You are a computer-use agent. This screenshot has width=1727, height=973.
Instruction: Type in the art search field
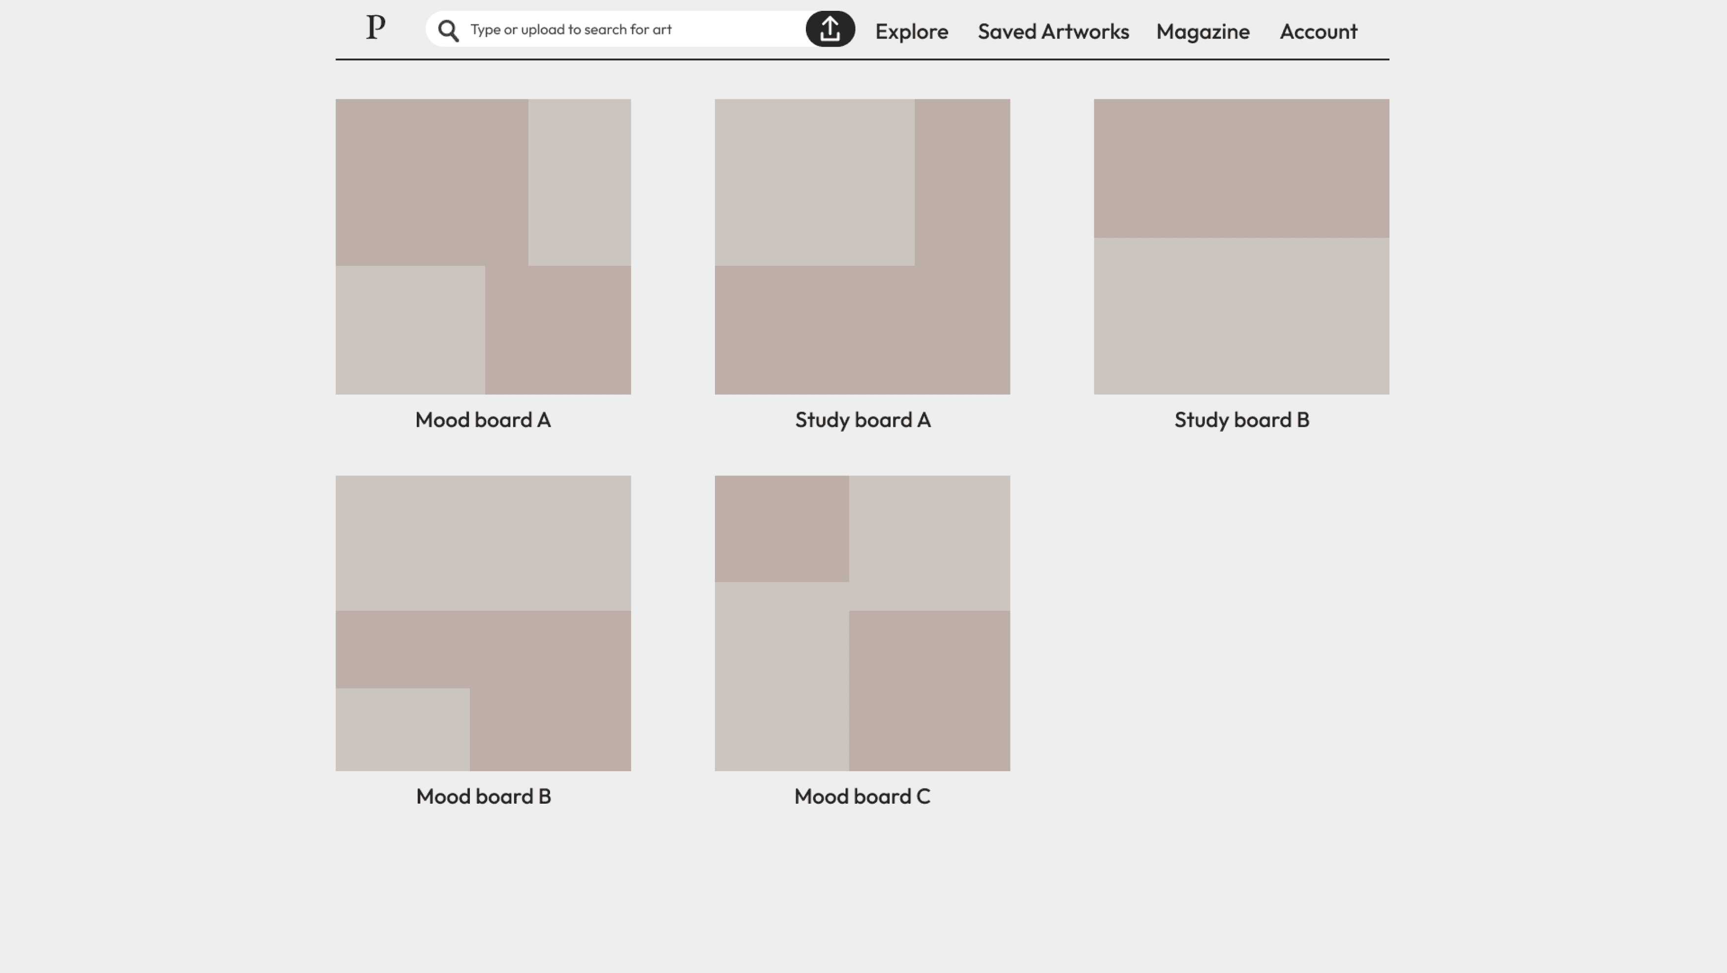(630, 30)
